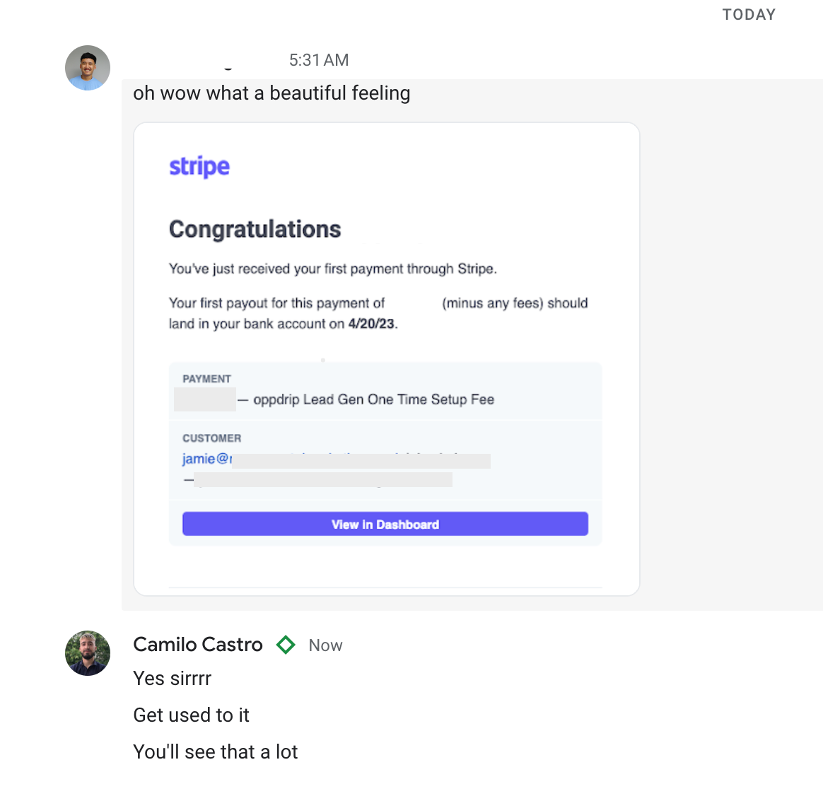
Task: Select the 'You'll see that a lot' message
Action: [215, 752]
